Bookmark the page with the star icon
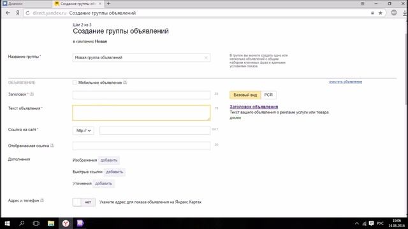Screen dimensions: 408x229 380,13
